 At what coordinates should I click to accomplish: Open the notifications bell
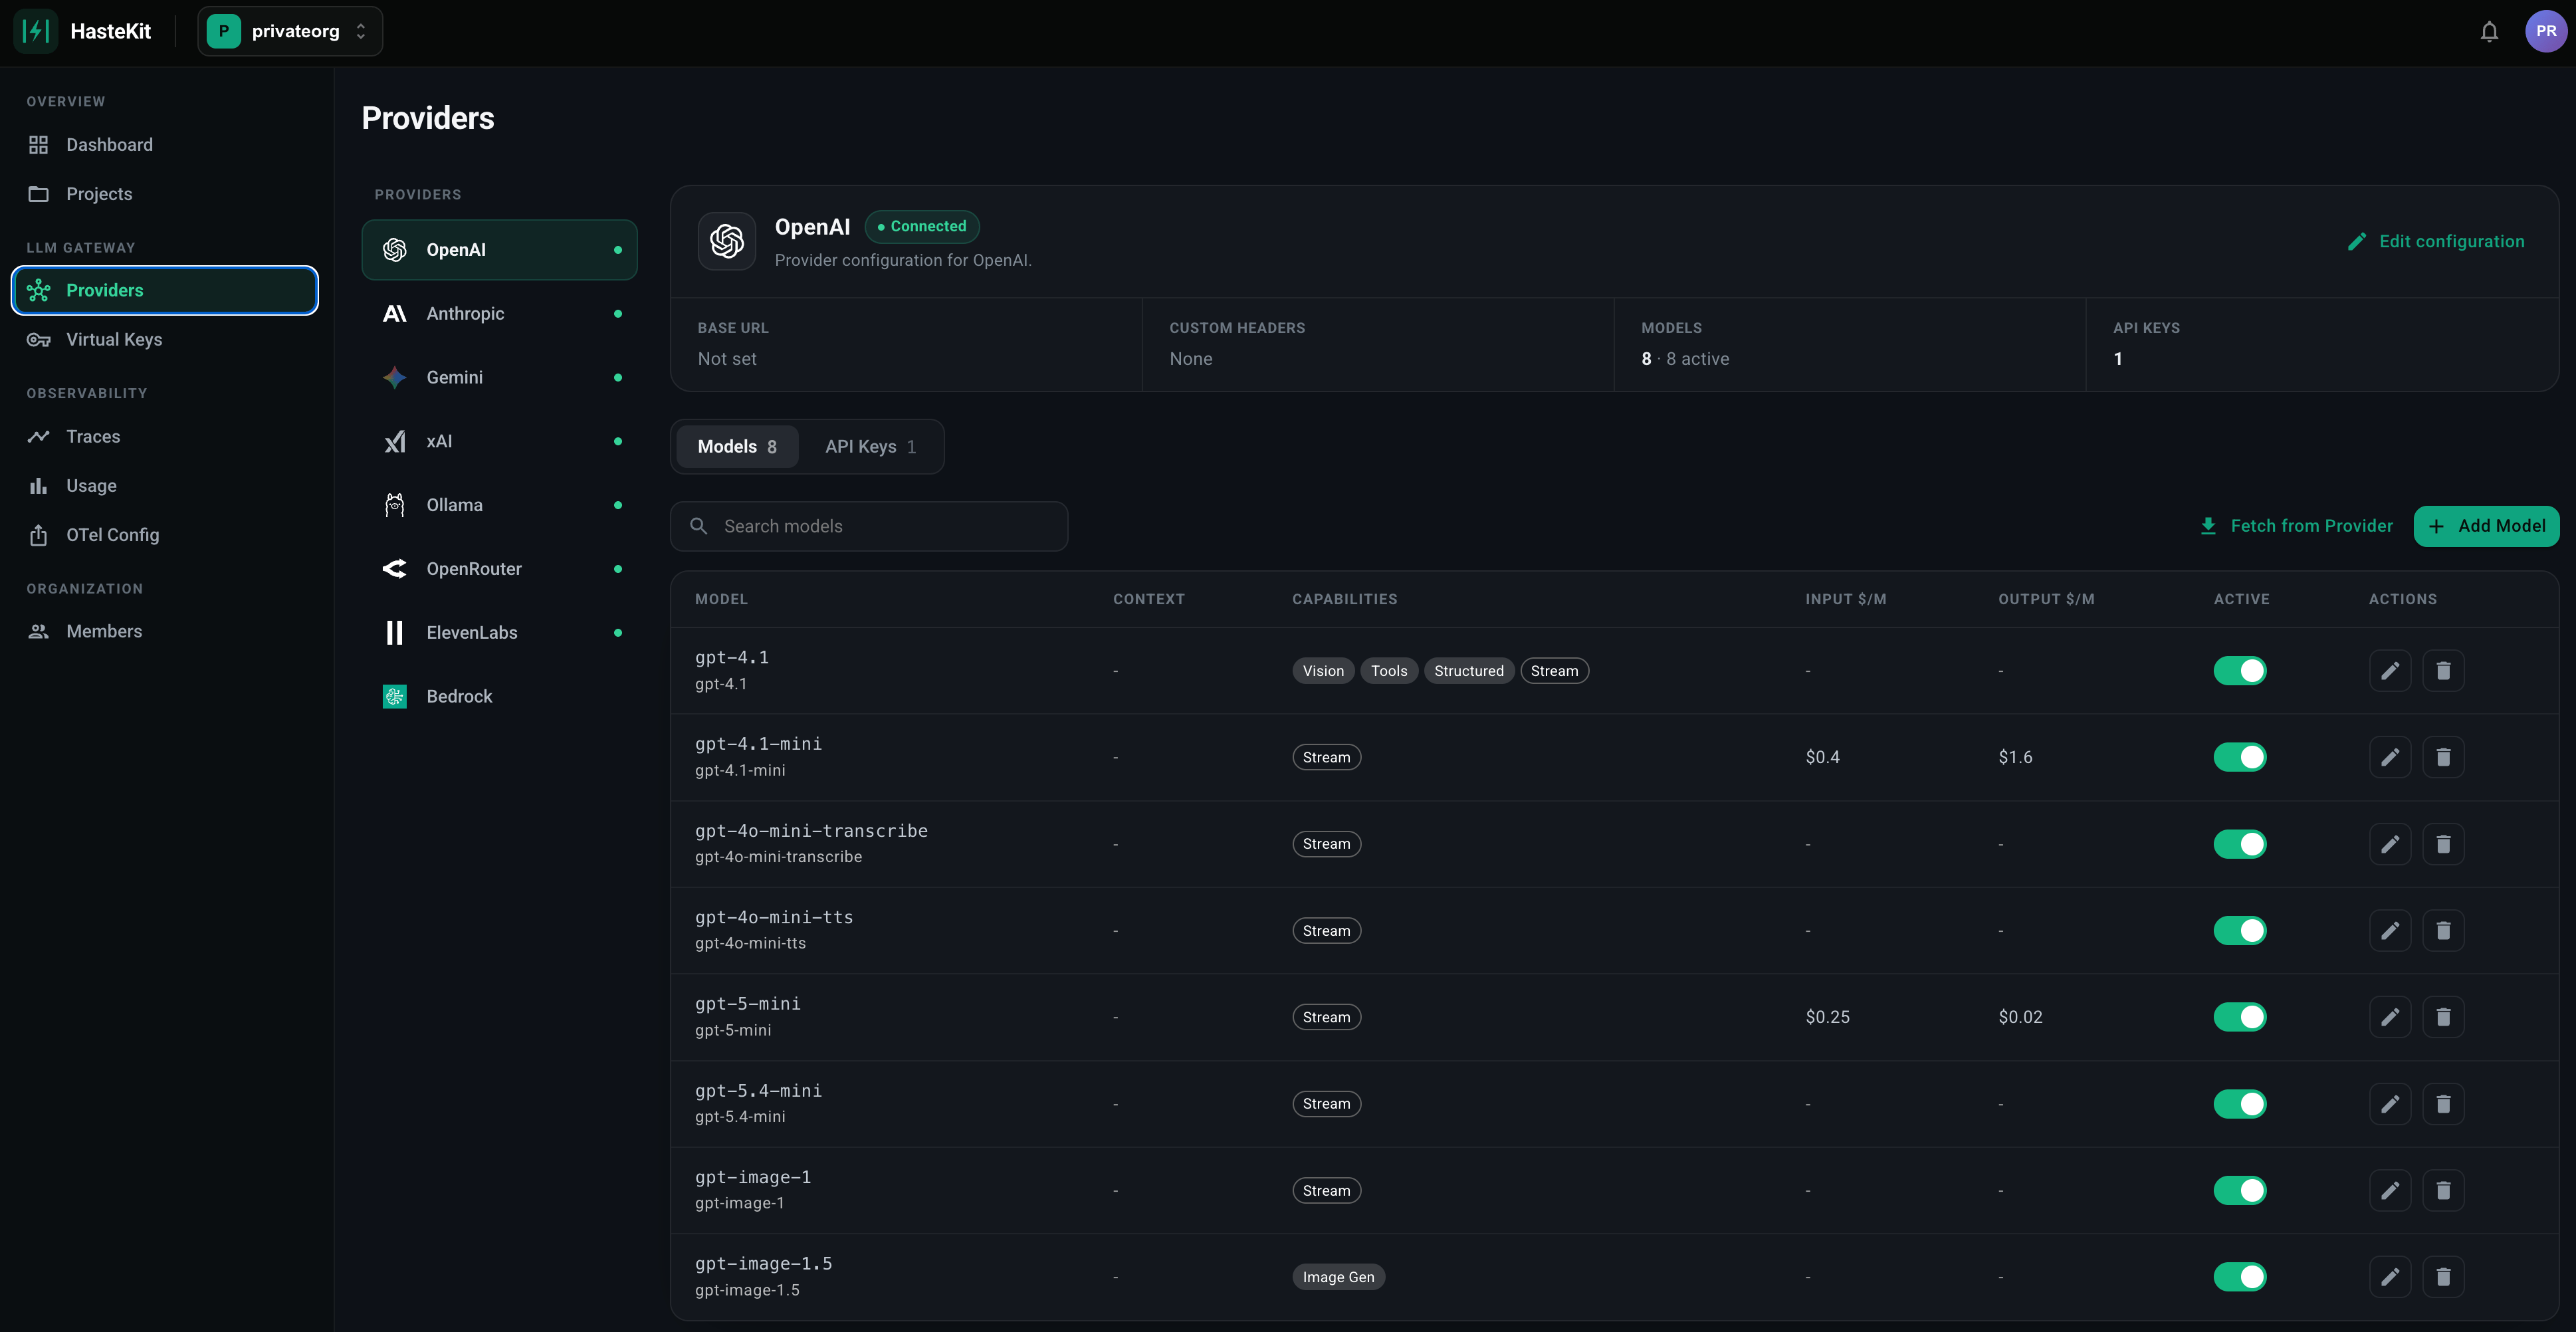point(2489,31)
